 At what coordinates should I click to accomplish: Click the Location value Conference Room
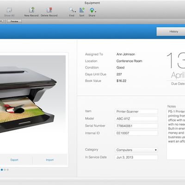(129, 61)
